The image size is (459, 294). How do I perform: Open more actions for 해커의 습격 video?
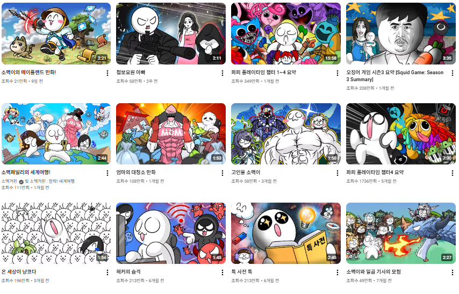(223, 273)
